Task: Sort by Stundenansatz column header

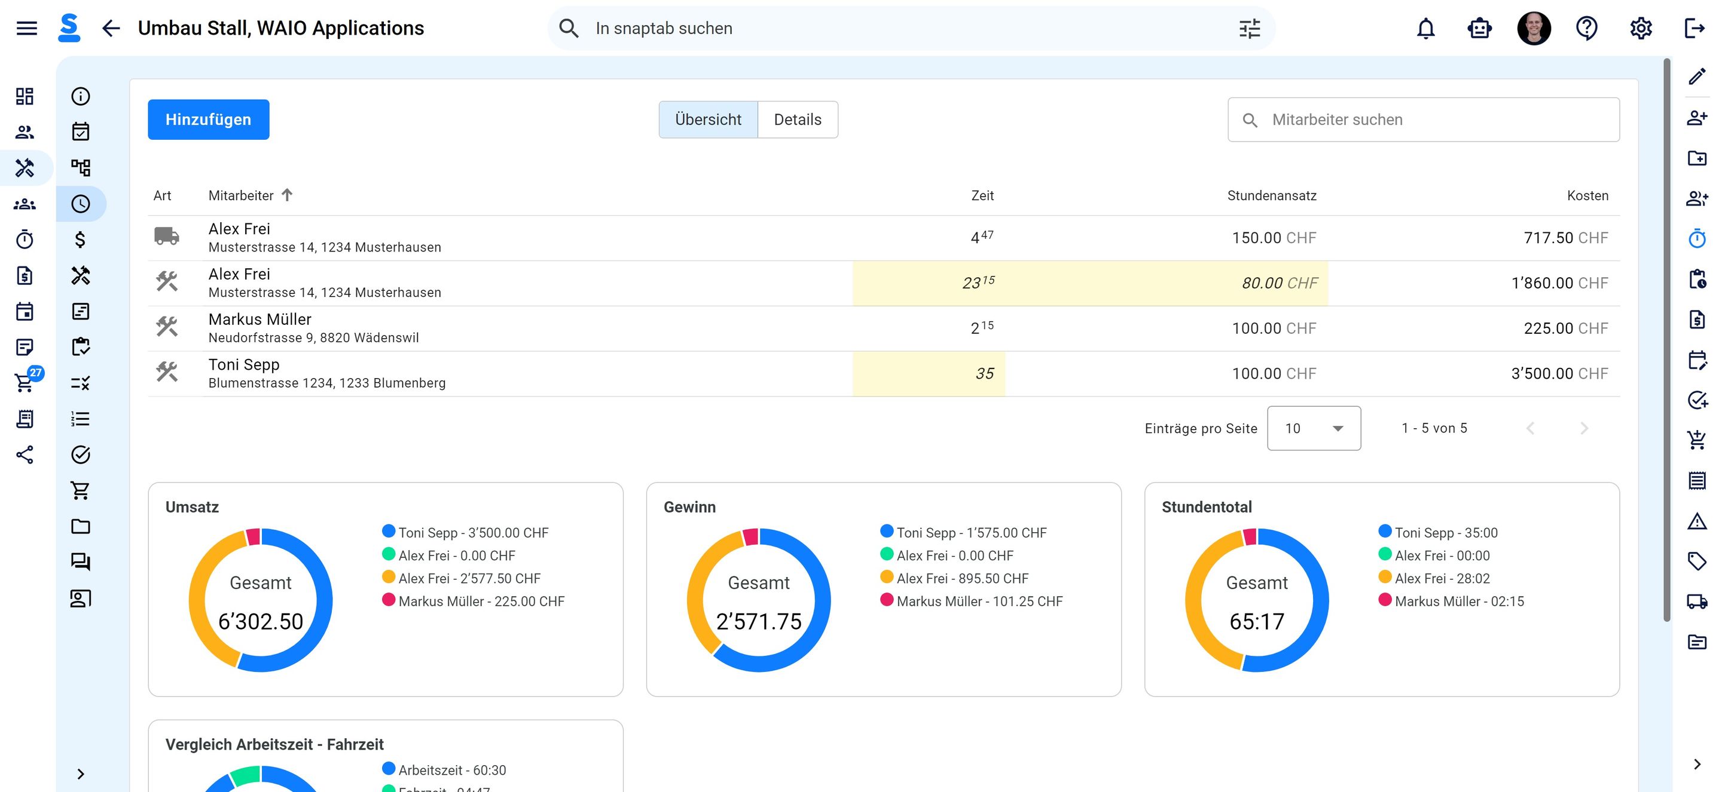Action: click(1271, 195)
